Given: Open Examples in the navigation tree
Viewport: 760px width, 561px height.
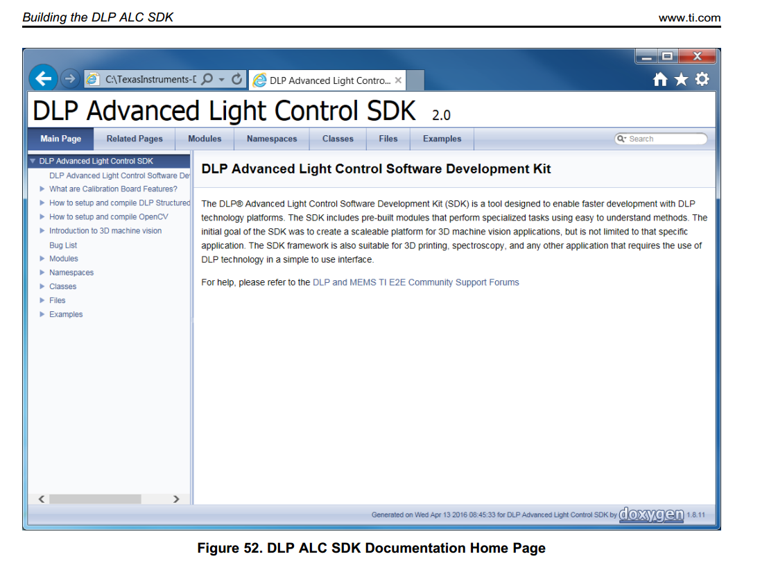Looking at the screenshot, I should pyautogui.click(x=66, y=315).
